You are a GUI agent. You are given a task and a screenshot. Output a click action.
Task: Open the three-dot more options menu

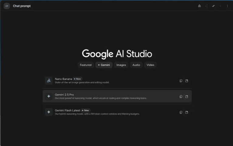(227, 6)
